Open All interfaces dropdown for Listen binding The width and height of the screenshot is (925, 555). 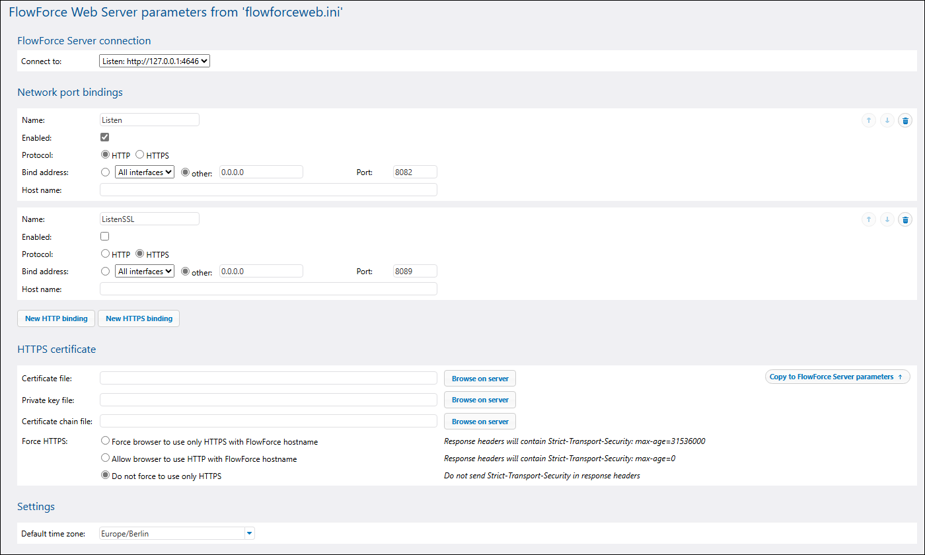144,172
